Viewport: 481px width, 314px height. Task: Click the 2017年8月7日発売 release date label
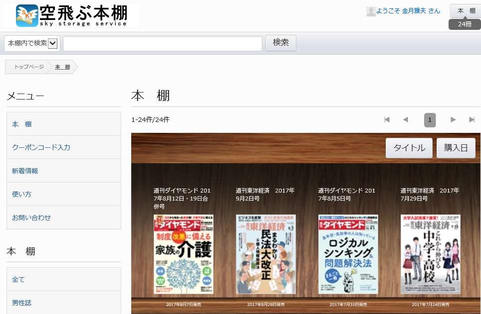(184, 305)
